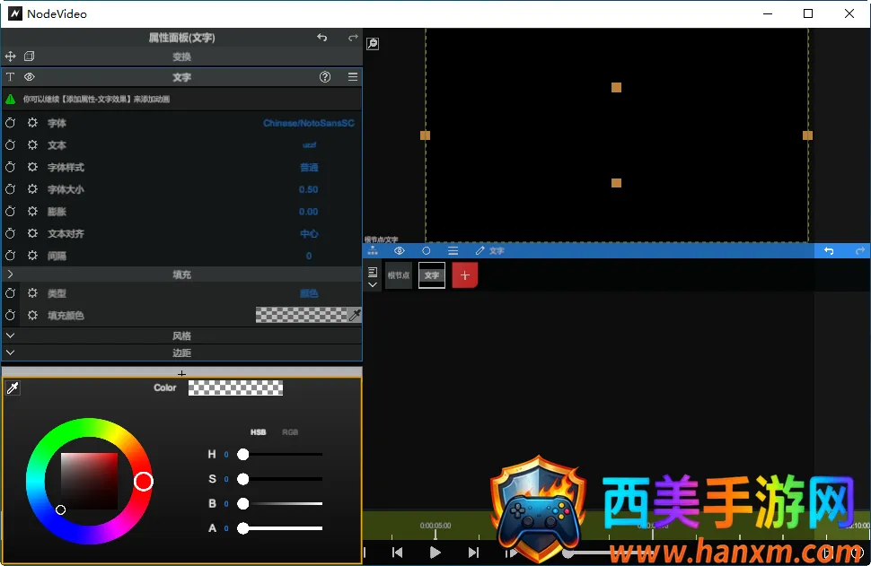
Task: Click the 根节点 node button
Action: (399, 275)
